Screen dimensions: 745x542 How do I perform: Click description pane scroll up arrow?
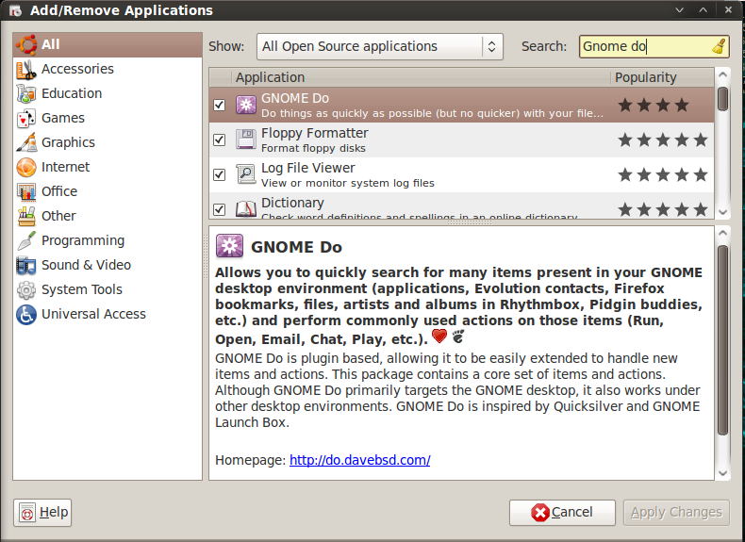tap(722, 233)
